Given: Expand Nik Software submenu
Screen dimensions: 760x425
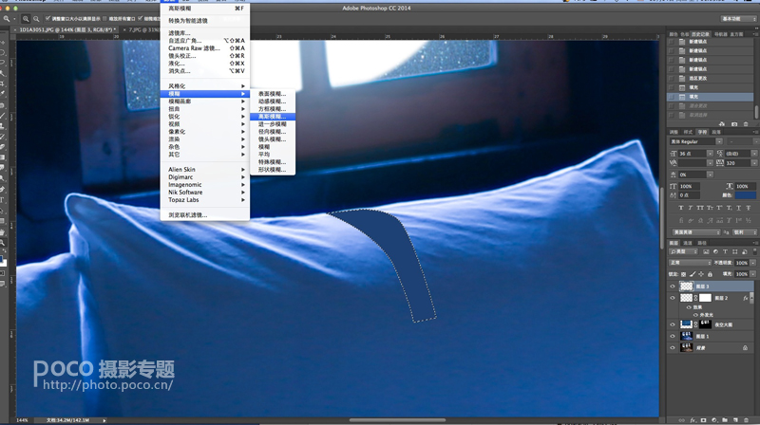Looking at the screenshot, I should coord(205,193).
